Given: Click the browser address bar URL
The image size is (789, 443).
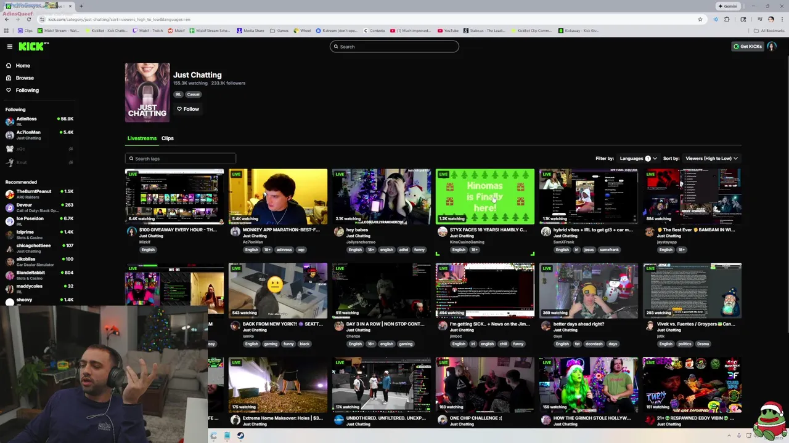Looking at the screenshot, I should (120, 19).
